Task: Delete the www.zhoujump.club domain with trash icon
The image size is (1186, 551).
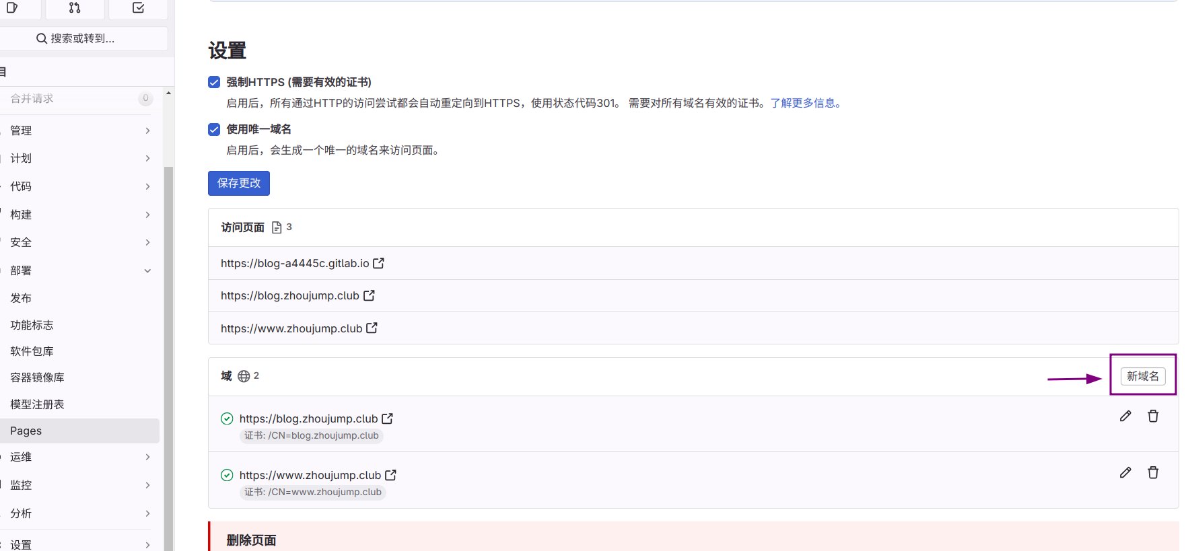Action: (x=1152, y=473)
